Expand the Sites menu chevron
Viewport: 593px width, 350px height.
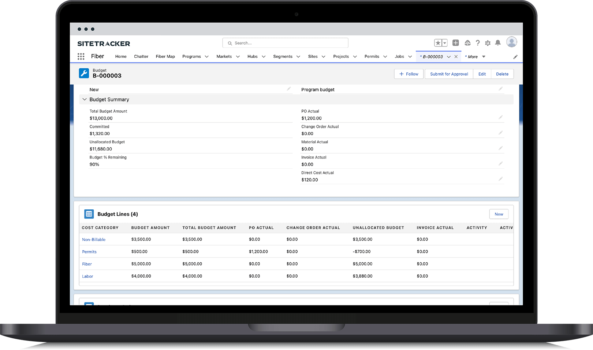click(x=324, y=57)
